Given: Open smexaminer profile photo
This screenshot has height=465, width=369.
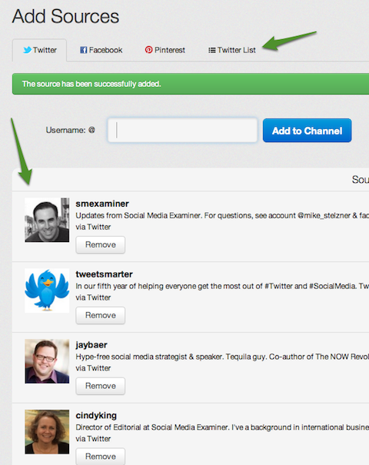Looking at the screenshot, I should coord(47,220).
